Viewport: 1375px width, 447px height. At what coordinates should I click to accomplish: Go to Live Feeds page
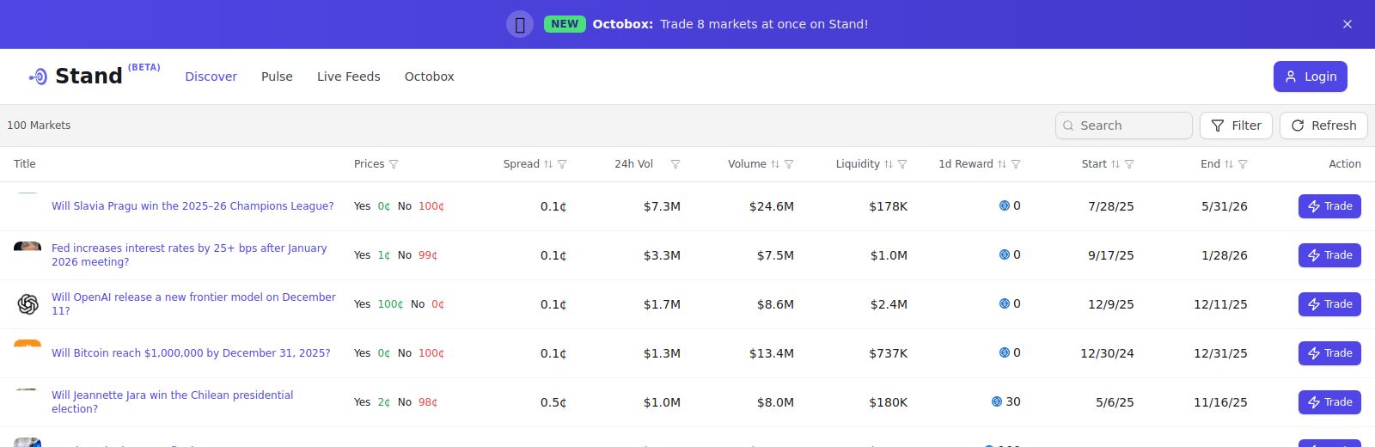point(348,77)
